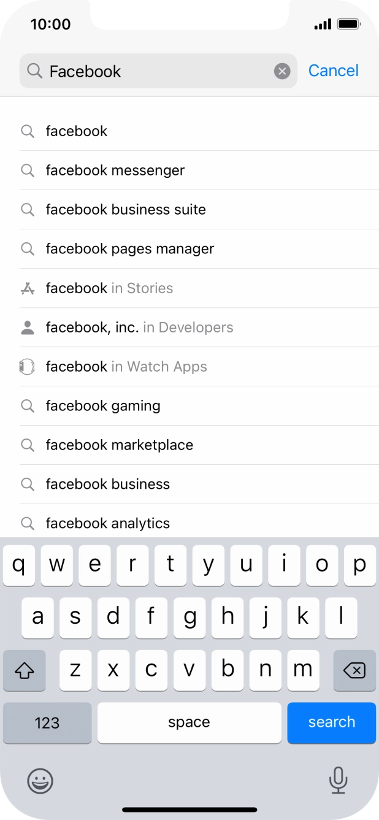Tap the space bar
379x820 pixels.
tap(189, 723)
